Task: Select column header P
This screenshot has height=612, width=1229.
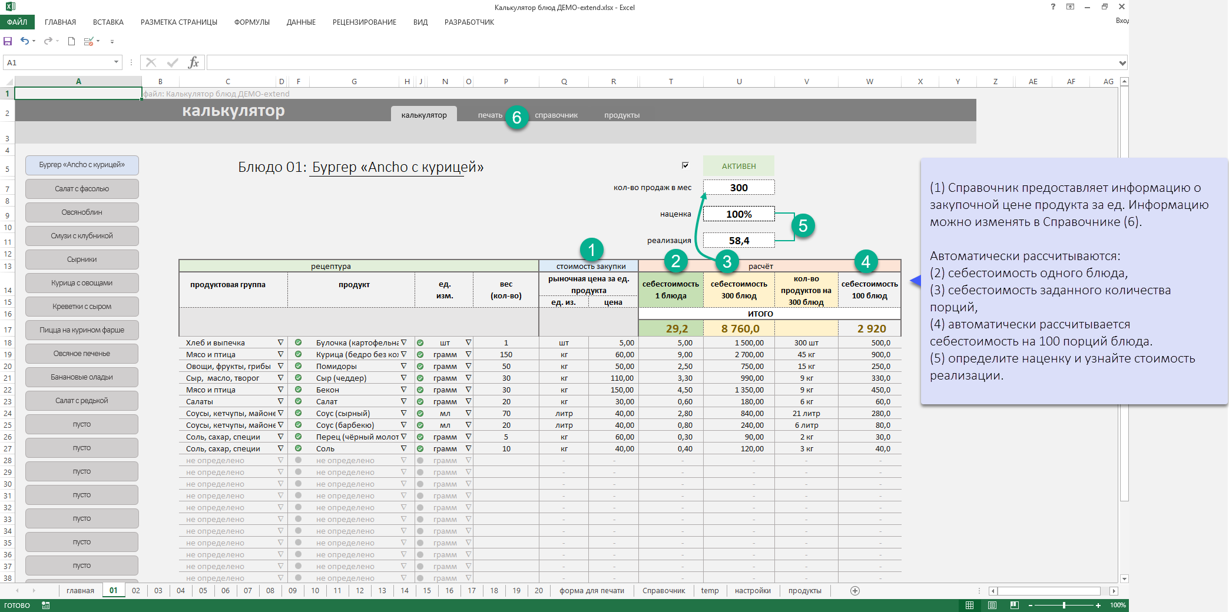Action: pos(506,82)
